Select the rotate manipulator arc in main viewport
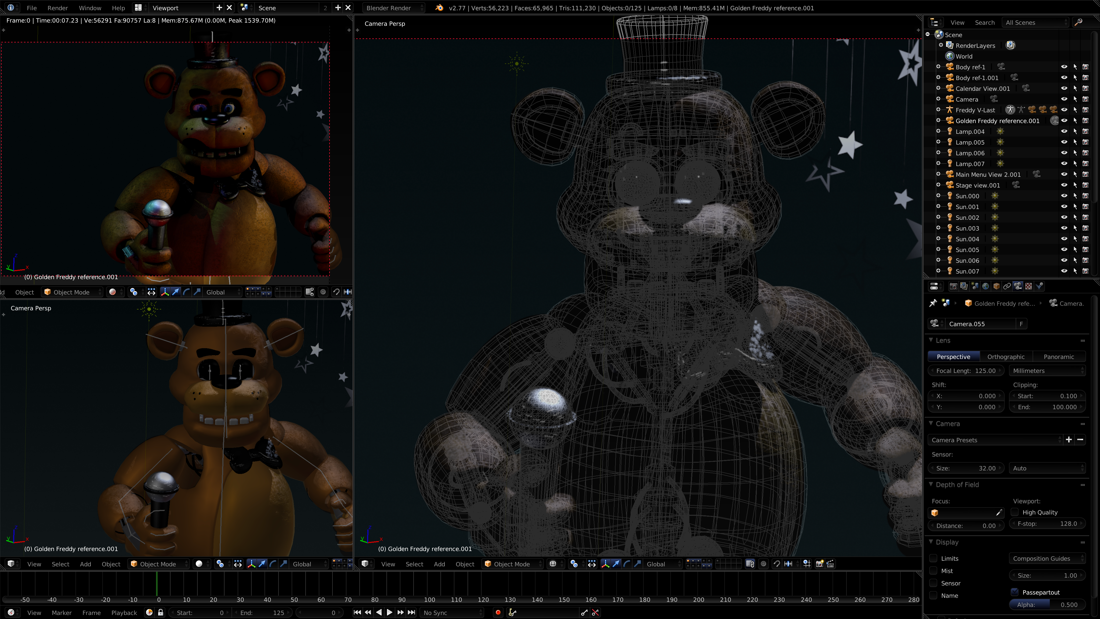The height and width of the screenshot is (619, 1100). (627, 564)
